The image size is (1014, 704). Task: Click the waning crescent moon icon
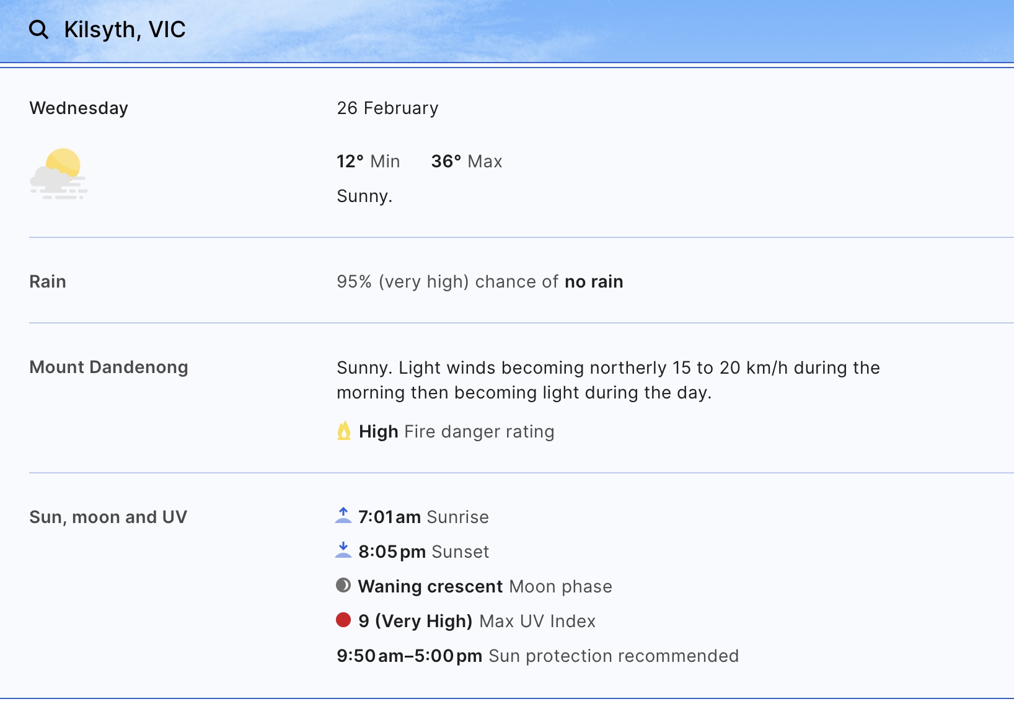click(x=343, y=585)
